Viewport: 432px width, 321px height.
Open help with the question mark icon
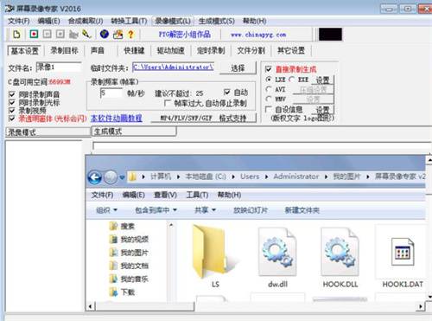(x=130, y=35)
